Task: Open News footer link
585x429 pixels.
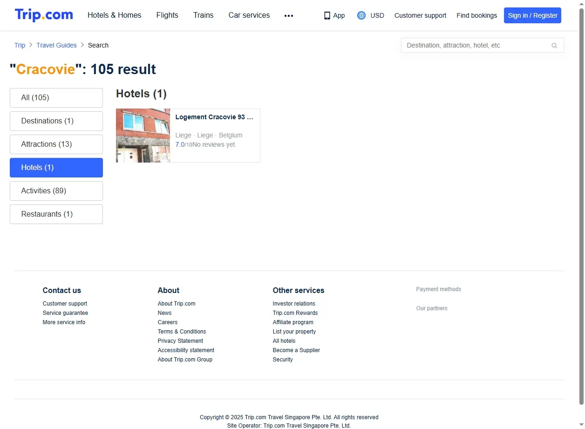Action: pyautogui.click(x=164, y=313)
